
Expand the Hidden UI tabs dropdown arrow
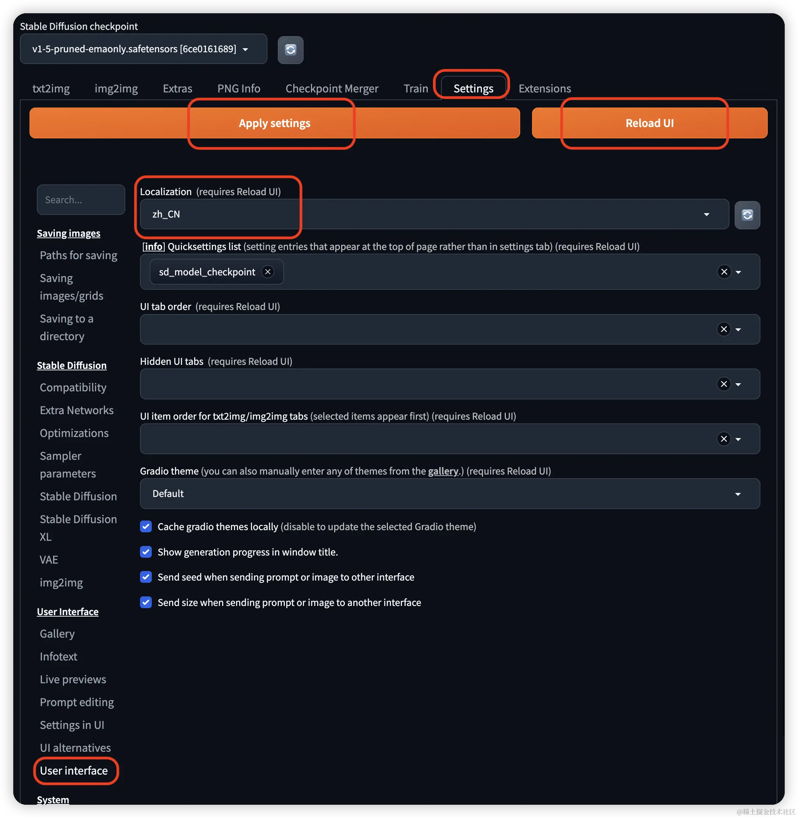coord(738,384)
